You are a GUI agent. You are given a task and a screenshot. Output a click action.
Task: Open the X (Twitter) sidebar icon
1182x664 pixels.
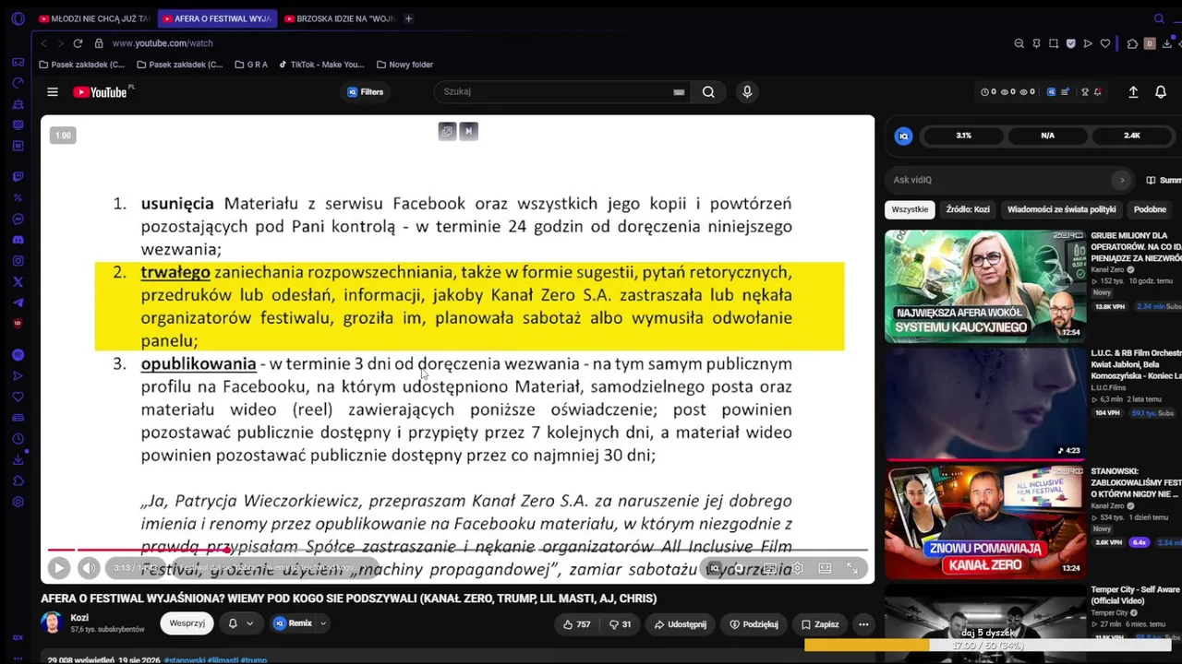tap(18, 281)
